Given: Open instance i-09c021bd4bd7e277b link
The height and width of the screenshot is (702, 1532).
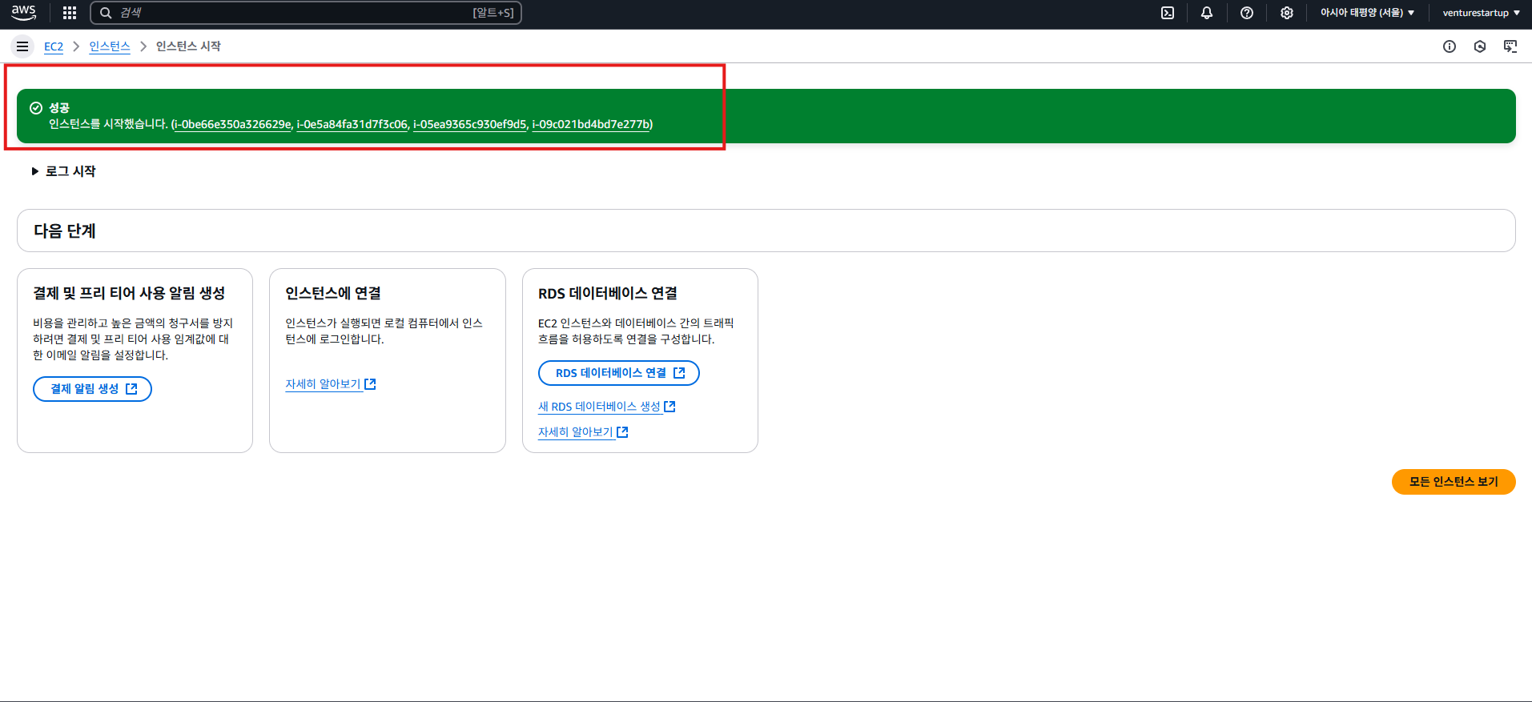Looking at the screenshot, I should pos(591,124).
